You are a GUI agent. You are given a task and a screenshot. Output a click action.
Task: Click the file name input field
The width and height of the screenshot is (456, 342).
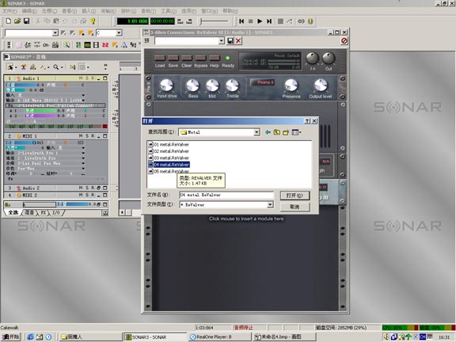tap(226, 195)
